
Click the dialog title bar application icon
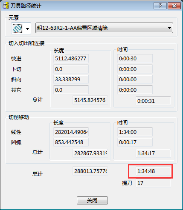point(6,6)
